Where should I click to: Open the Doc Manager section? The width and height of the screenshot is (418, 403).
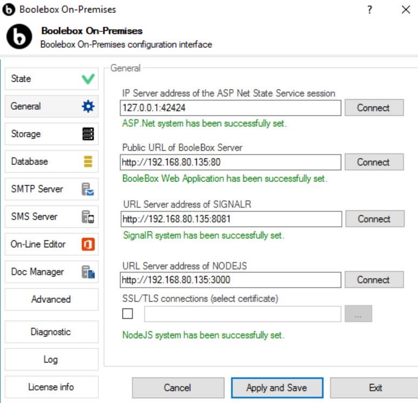click(51, 272)
